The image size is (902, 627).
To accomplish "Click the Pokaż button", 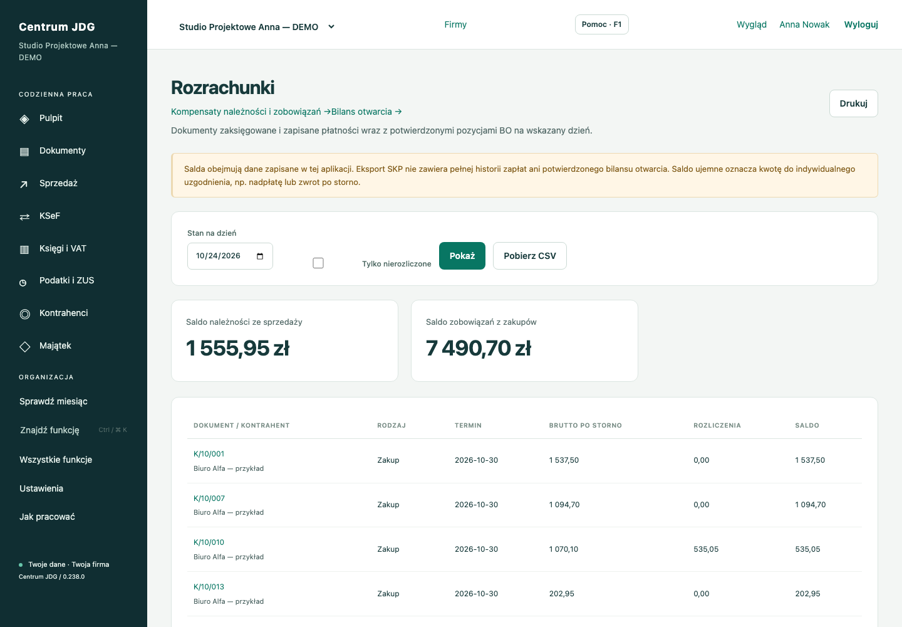I will 462,256.
